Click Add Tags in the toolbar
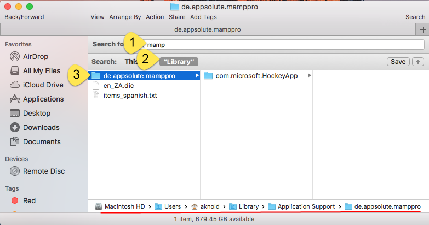The image size is (429, 225). point(203,17)
